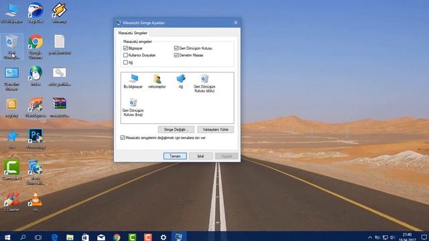Click the Uygula button
Image resolution: width=429 pixels, height=241 pixels.
coord(227,156)
